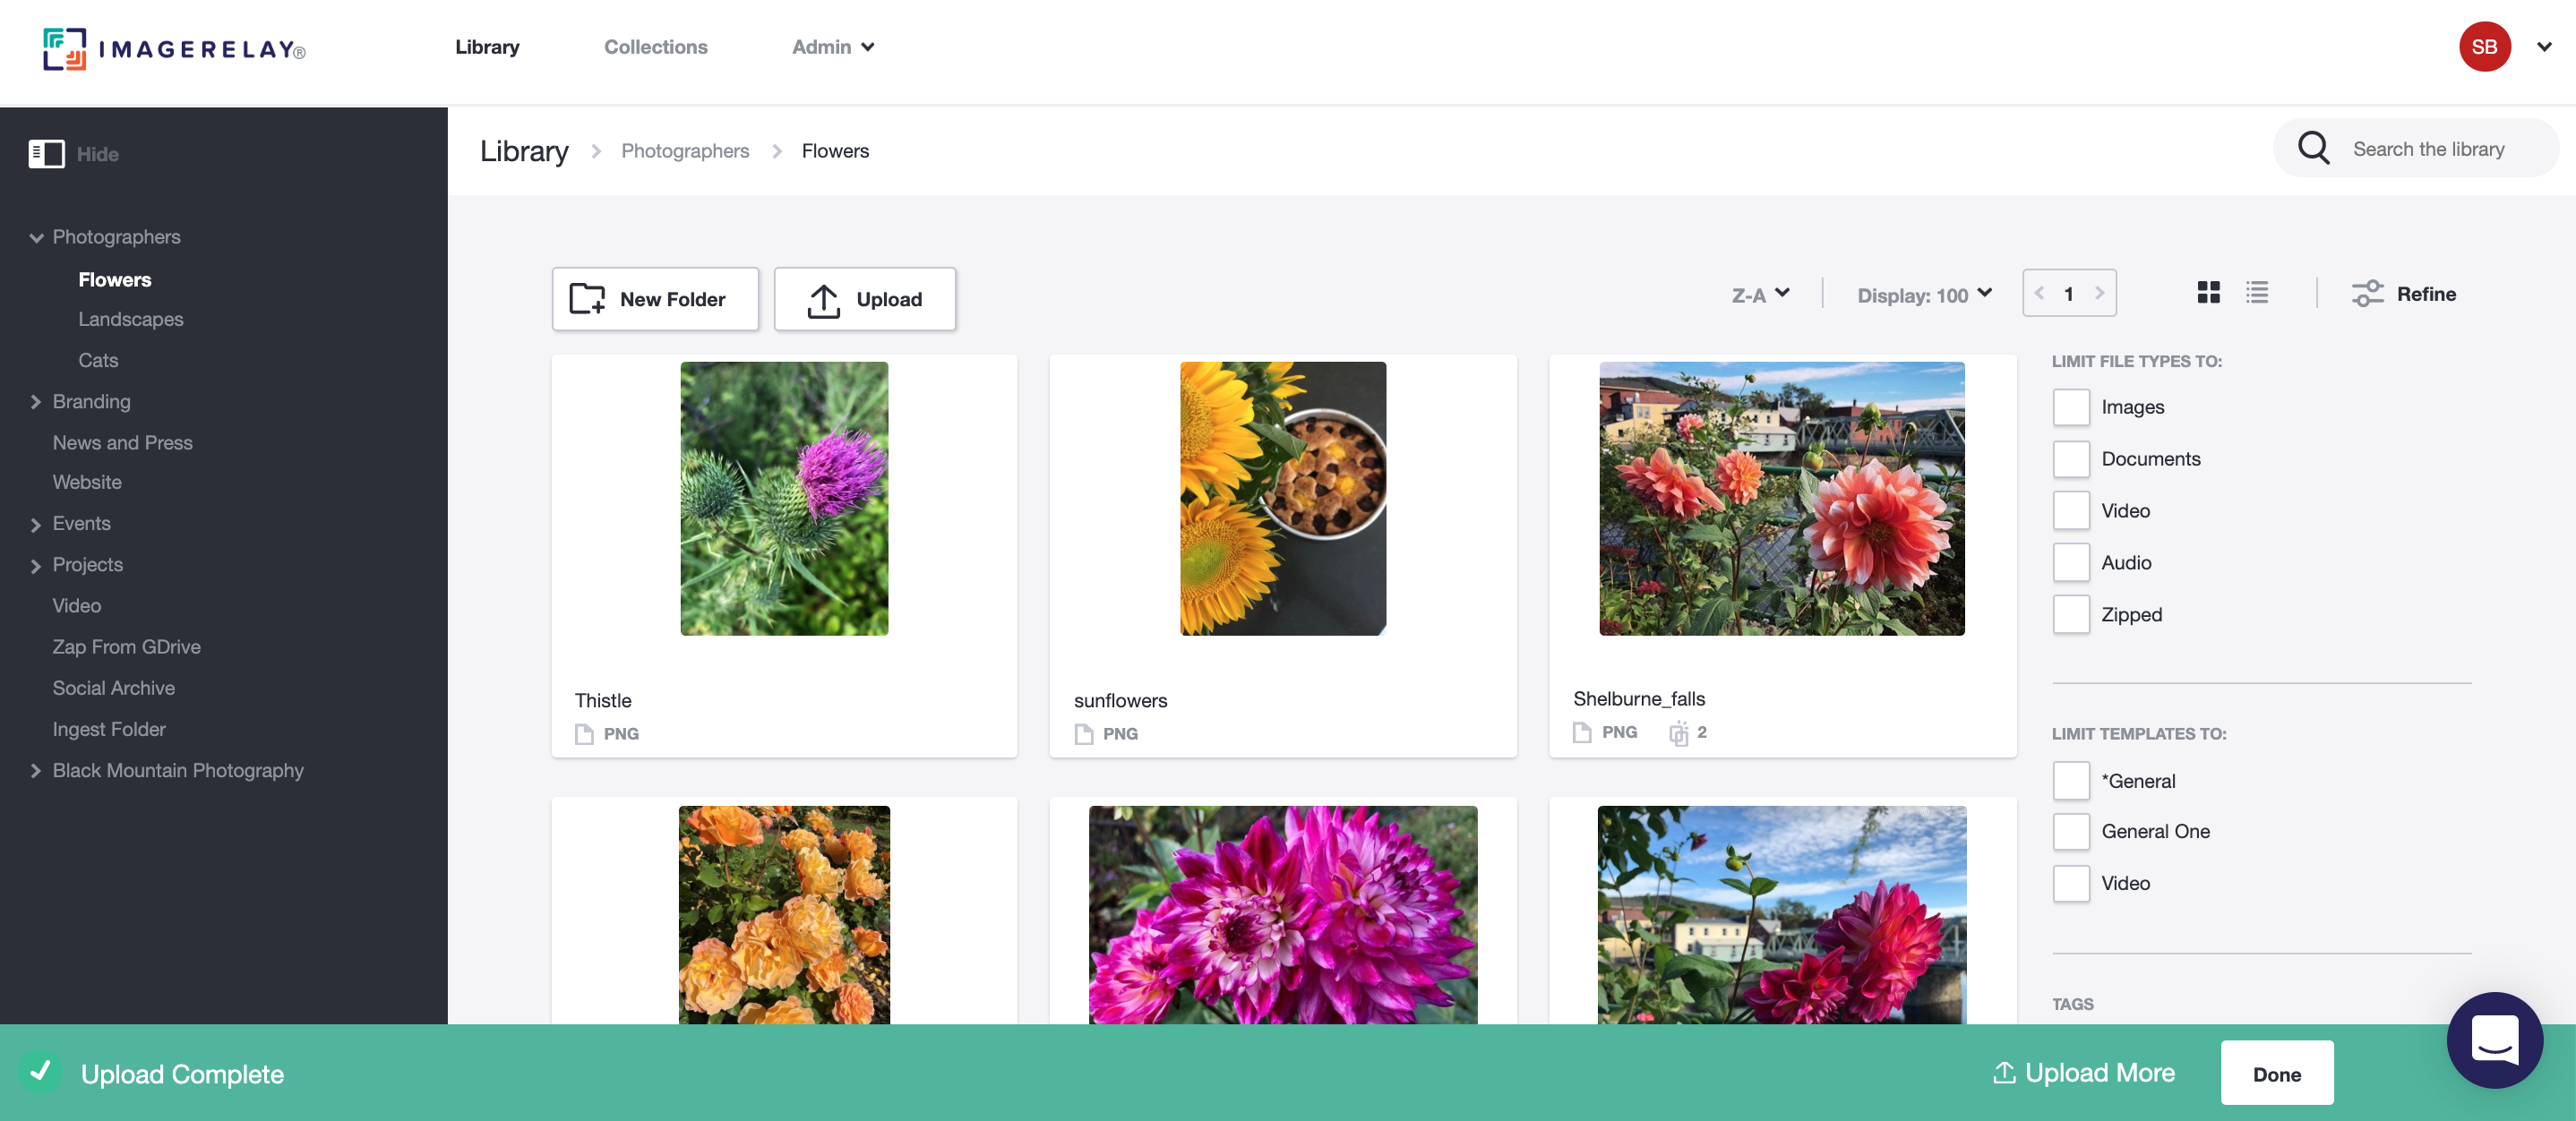The height and width of the screenshot is (1121, 2576).
Task: Expand the Events folder in sidebar
Action: (x=35, y=522)
